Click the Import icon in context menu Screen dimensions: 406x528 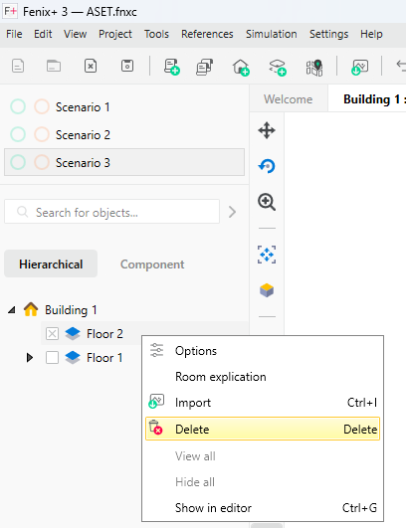coord(156,402)
